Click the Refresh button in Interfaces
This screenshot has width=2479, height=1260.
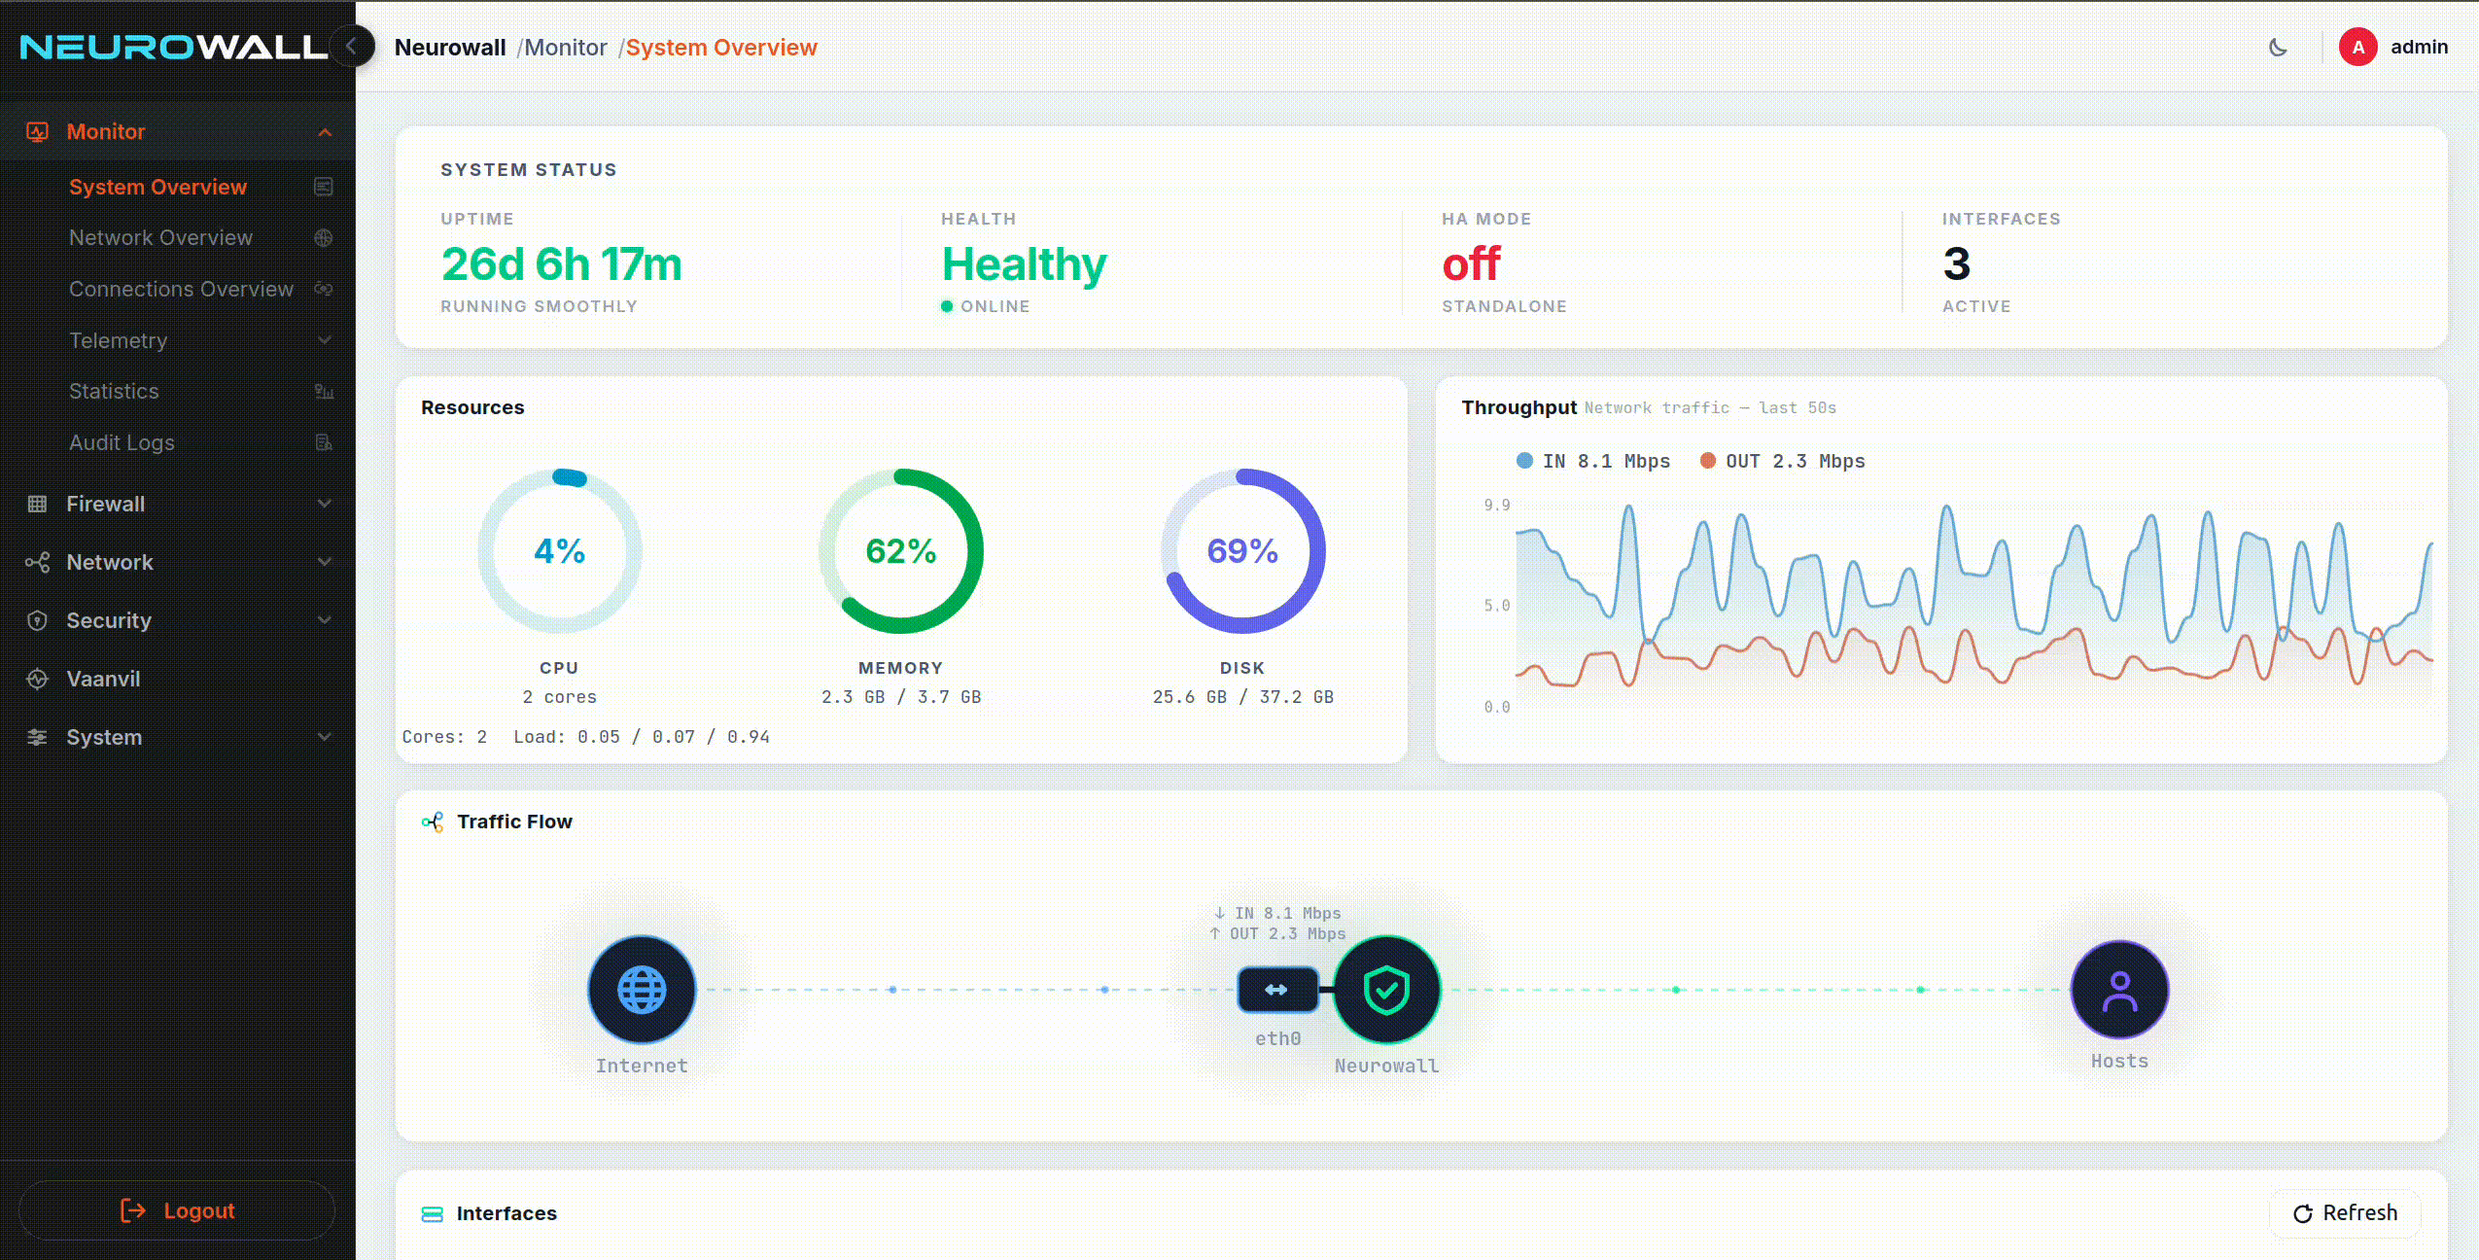coord(2345,1213)
